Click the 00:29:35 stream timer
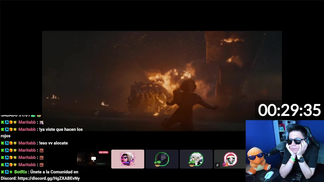Viewport: 324px width, 182px height. pos(289,110)
